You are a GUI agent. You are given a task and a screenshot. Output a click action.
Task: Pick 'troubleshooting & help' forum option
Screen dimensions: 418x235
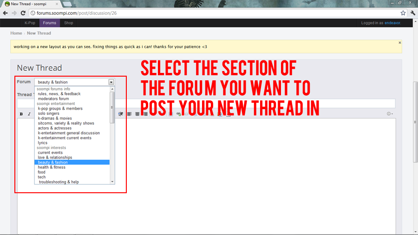coord(59,182)
